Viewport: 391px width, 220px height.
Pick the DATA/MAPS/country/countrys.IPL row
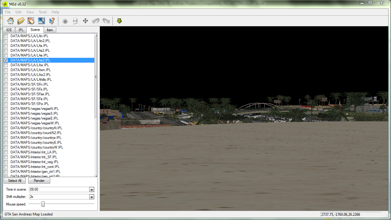[x=49, y=138]
